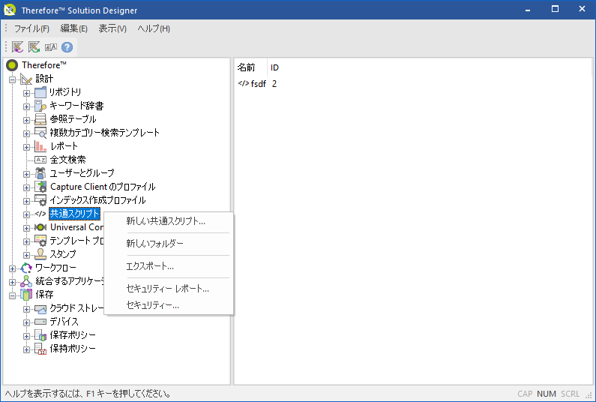Click the デバイス drive icon

point(40,322)
